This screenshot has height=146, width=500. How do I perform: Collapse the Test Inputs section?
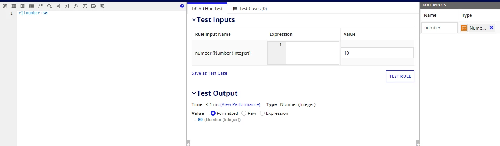click(x=194, y=20)
